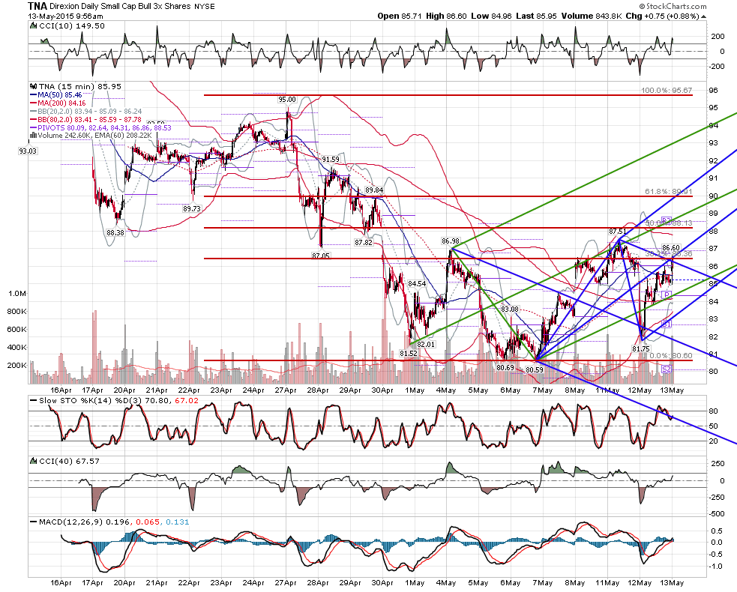Click the CCI(10) indicator icon
This screenshot has width=737, height=592.
click(34, 25)
